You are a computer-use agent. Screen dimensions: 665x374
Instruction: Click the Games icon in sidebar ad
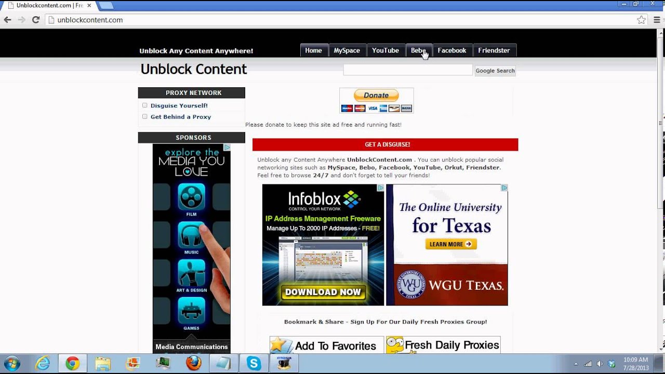(191, 311)
